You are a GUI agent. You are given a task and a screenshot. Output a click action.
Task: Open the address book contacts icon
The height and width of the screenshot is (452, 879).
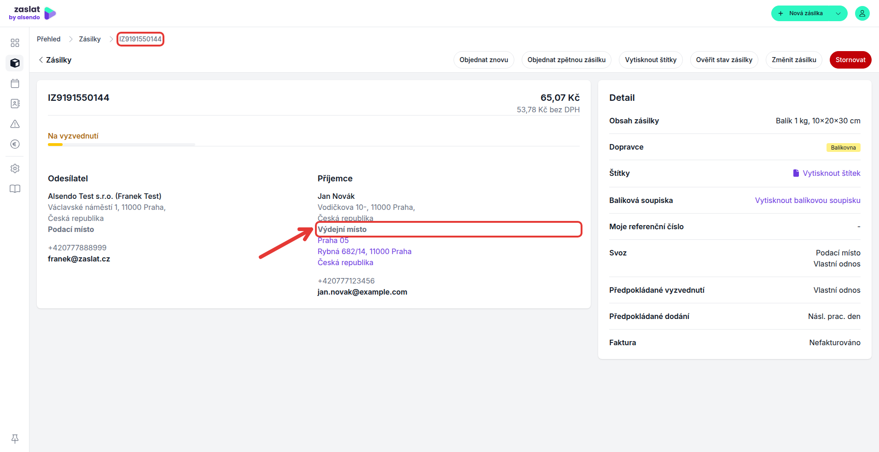coord(15,104)
